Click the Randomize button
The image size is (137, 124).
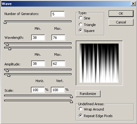(88, 94)
